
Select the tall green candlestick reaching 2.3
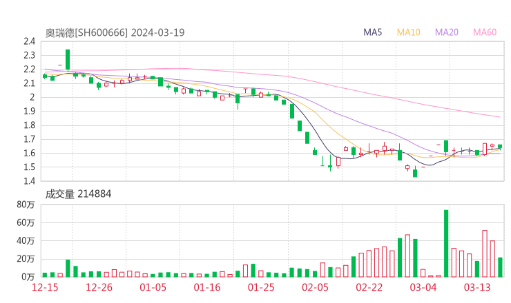coord(68,59)
